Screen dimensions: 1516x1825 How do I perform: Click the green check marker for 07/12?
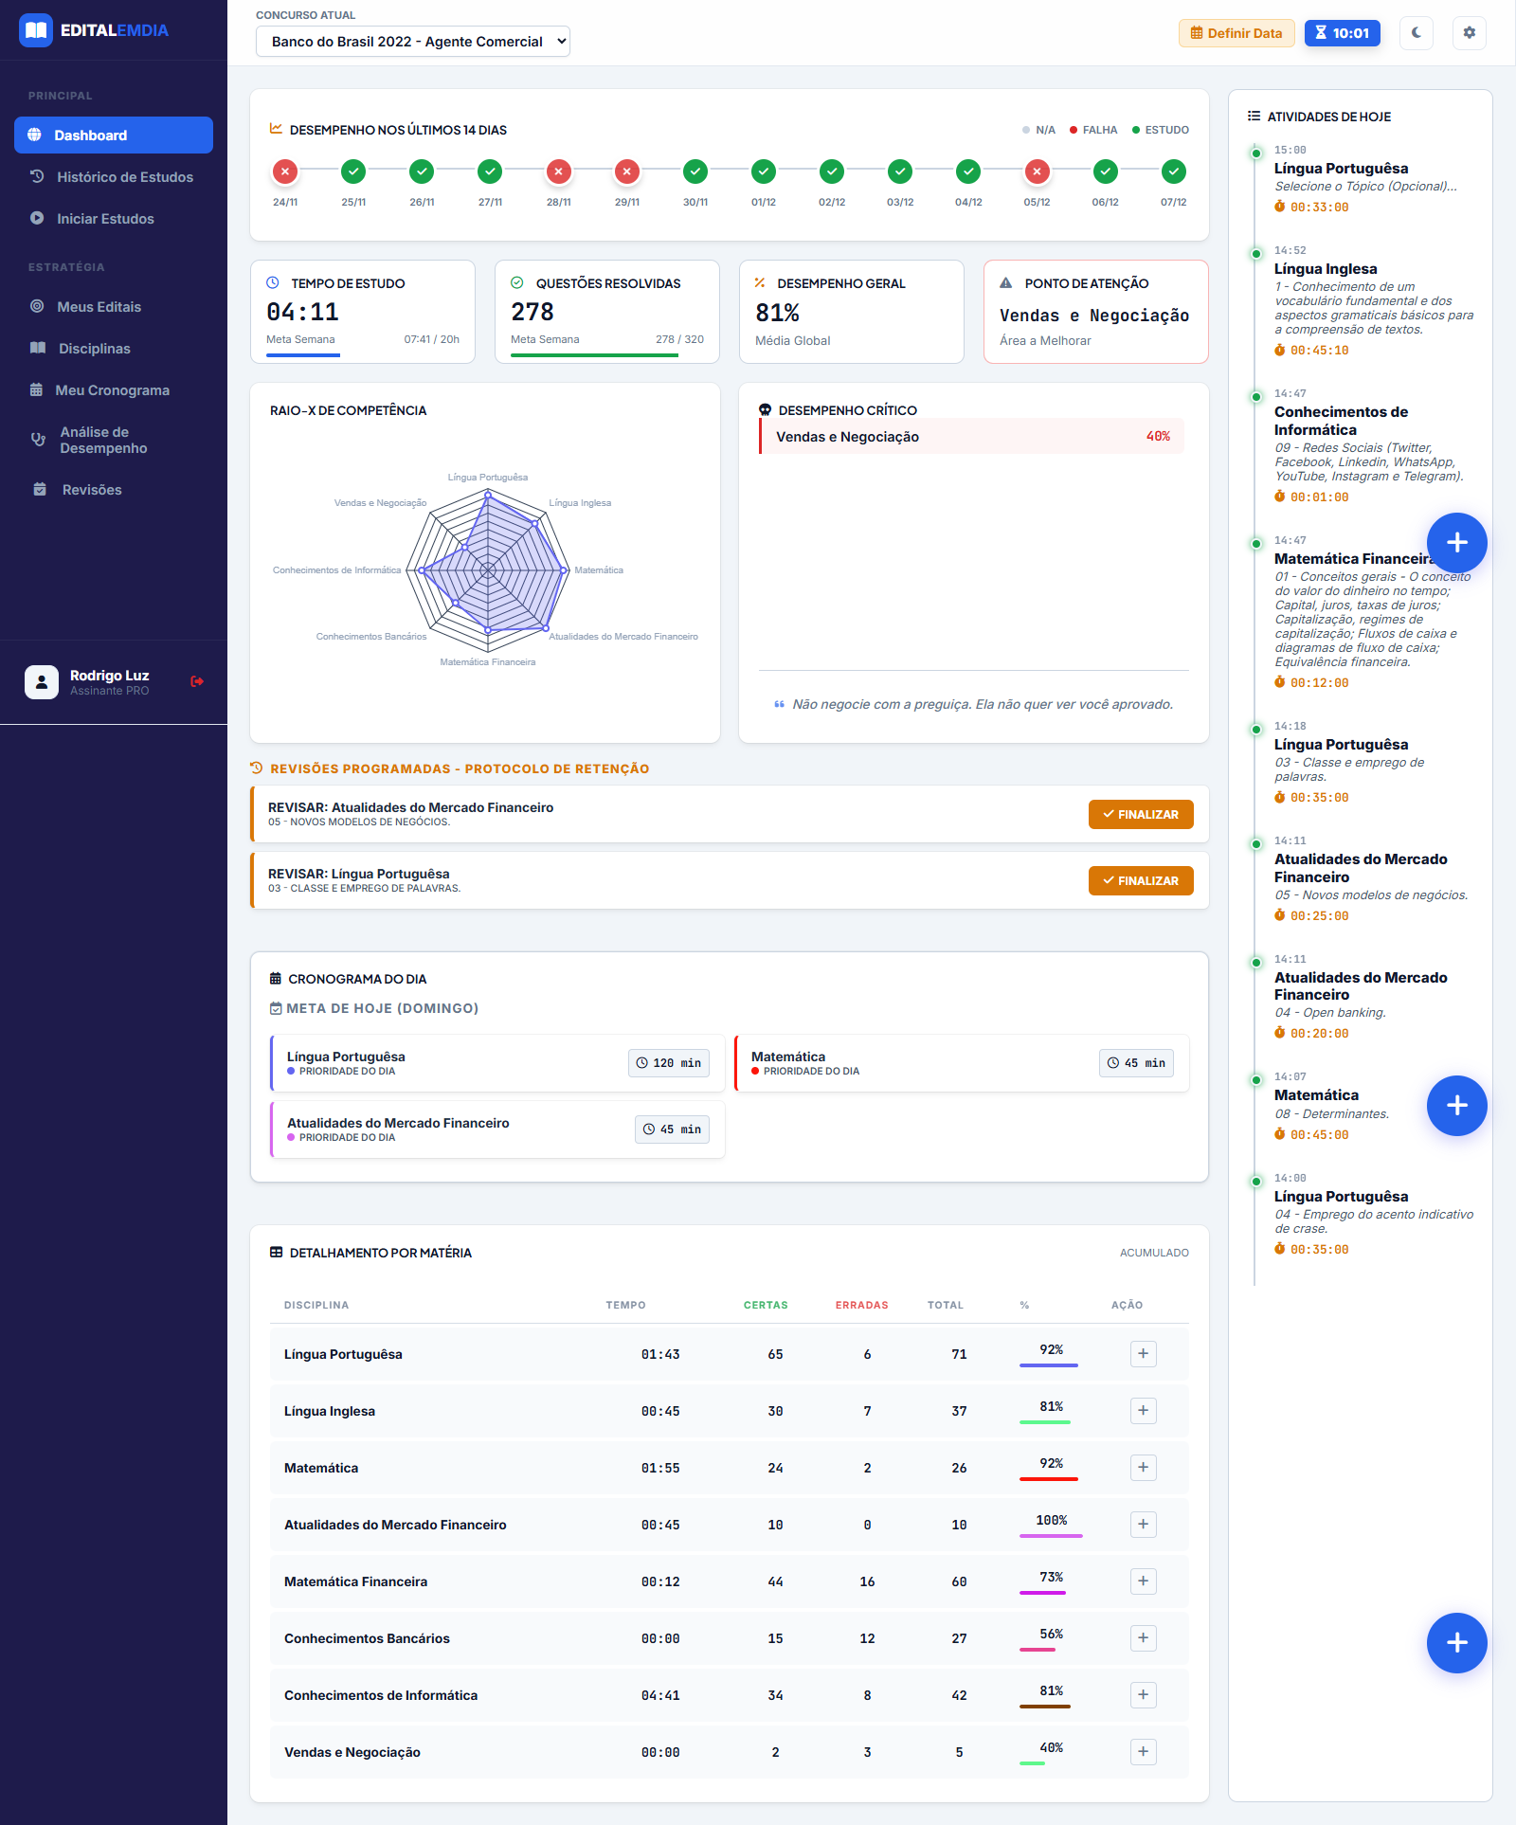tap(1173, 172)
